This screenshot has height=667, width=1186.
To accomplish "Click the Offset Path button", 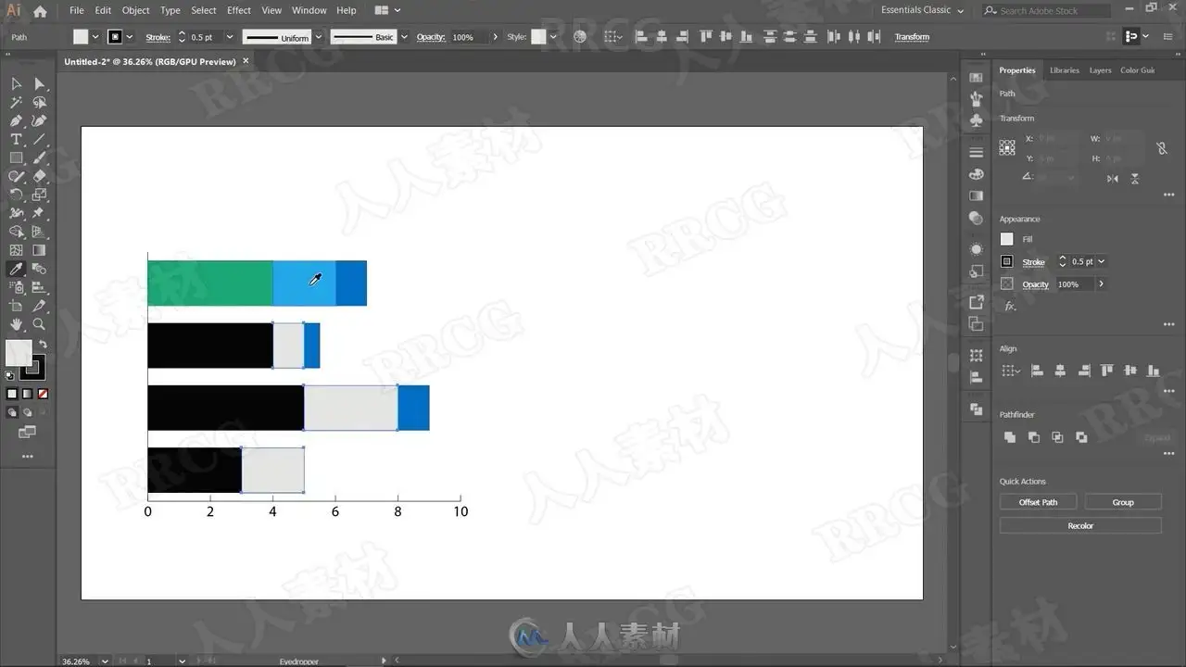I will [1038, 502].
